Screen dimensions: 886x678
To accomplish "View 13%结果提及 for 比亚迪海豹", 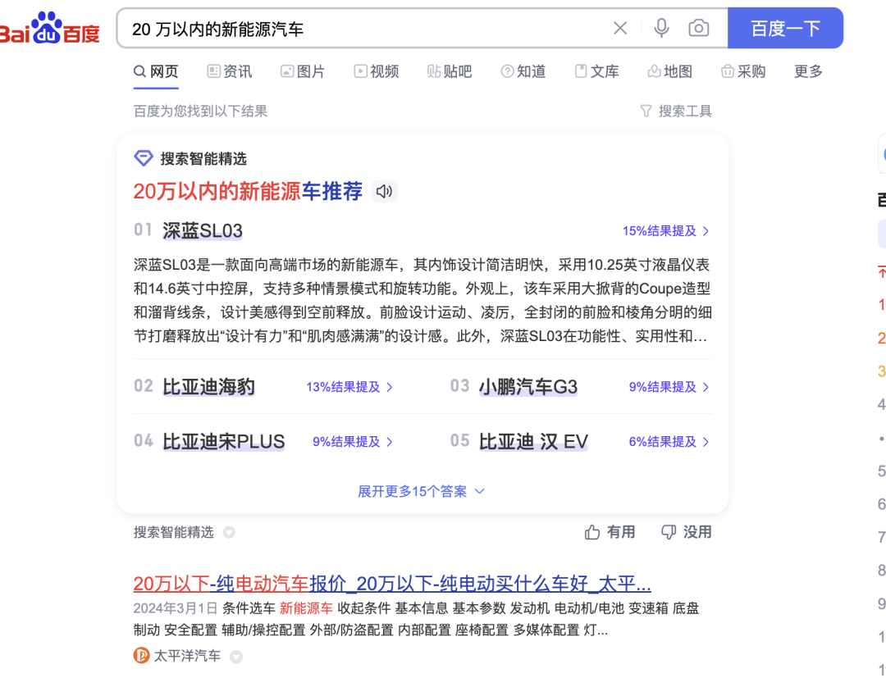I will click(x=349, y=387).
